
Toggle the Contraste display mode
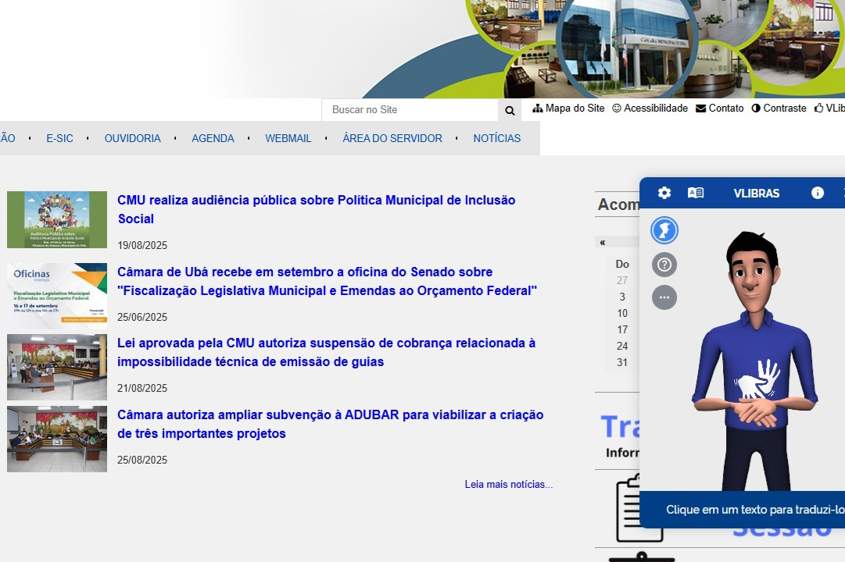tap(779, 108)
